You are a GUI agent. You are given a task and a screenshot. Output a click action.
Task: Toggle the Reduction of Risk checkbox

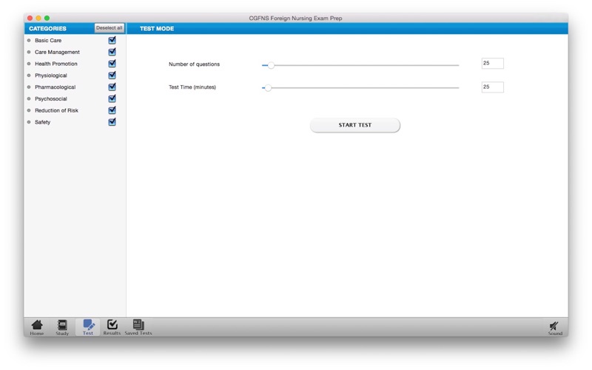[112, 110]
